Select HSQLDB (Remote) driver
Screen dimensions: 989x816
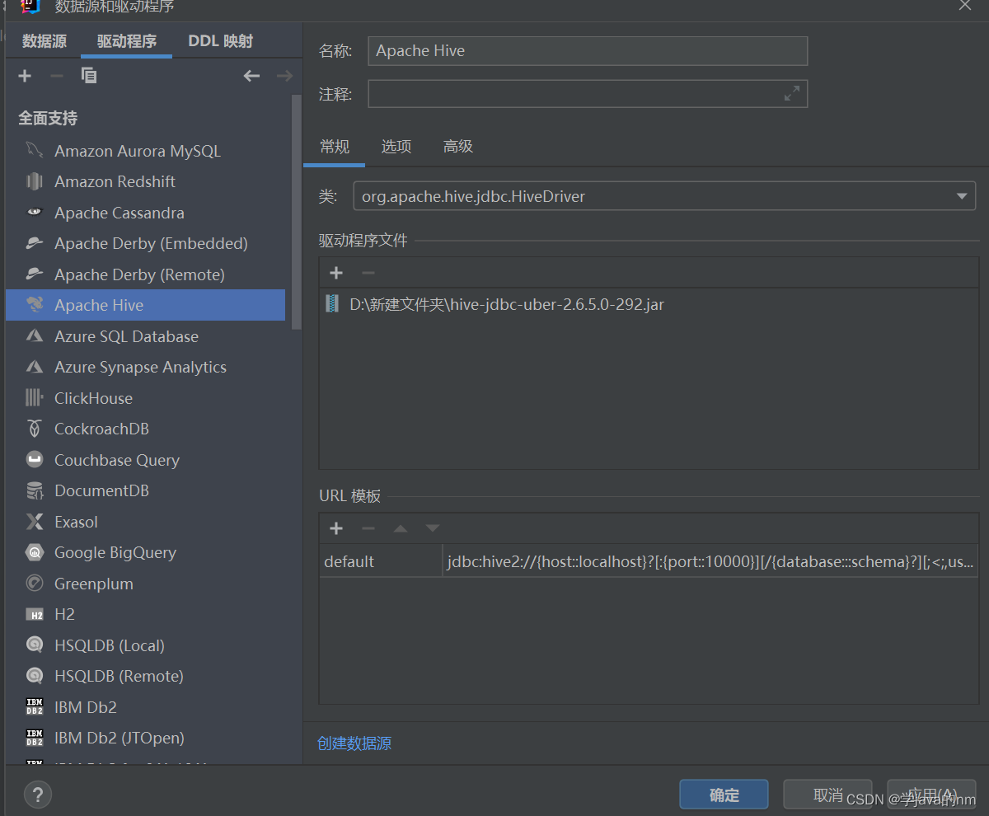(x=146, y=676)
